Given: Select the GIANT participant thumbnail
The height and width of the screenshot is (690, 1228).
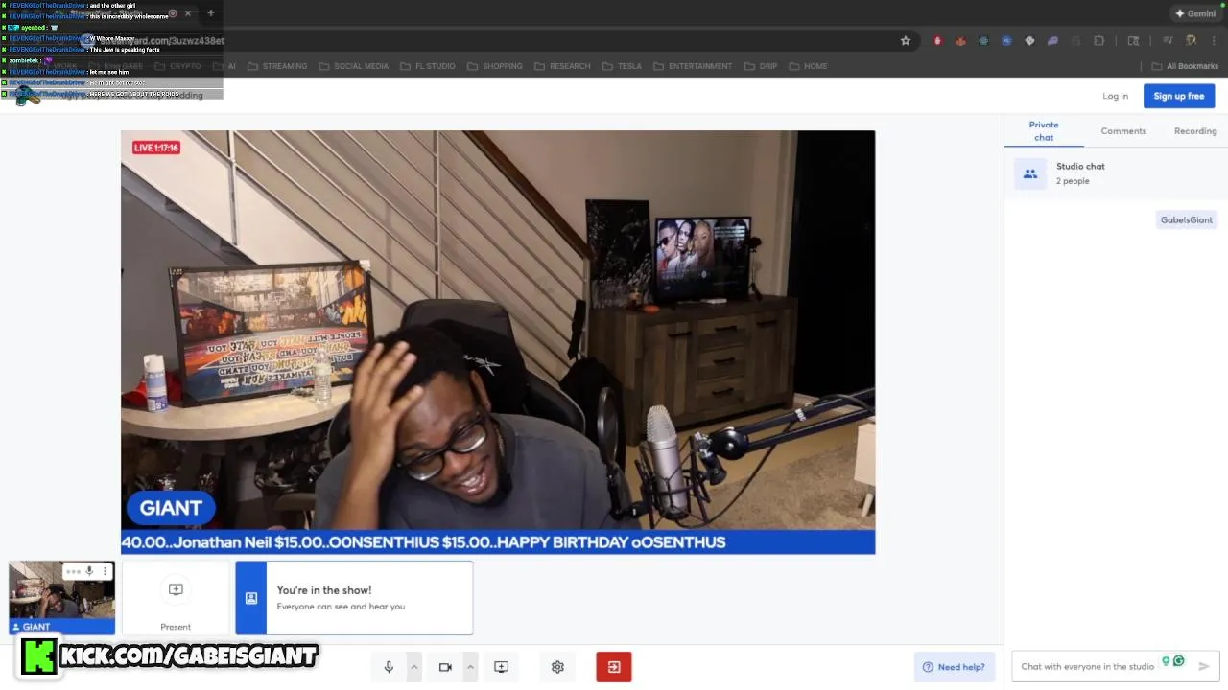Looking at the screenshot, I should (x=61, y=598).
